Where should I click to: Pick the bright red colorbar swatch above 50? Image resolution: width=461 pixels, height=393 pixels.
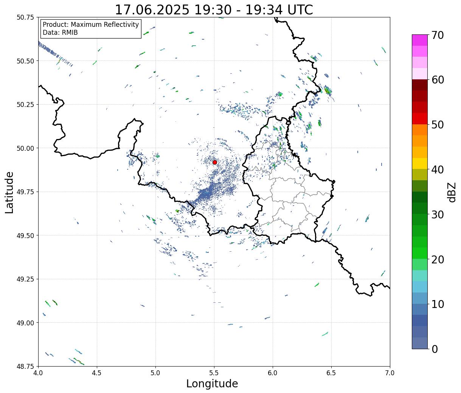[x=420, y=119]
